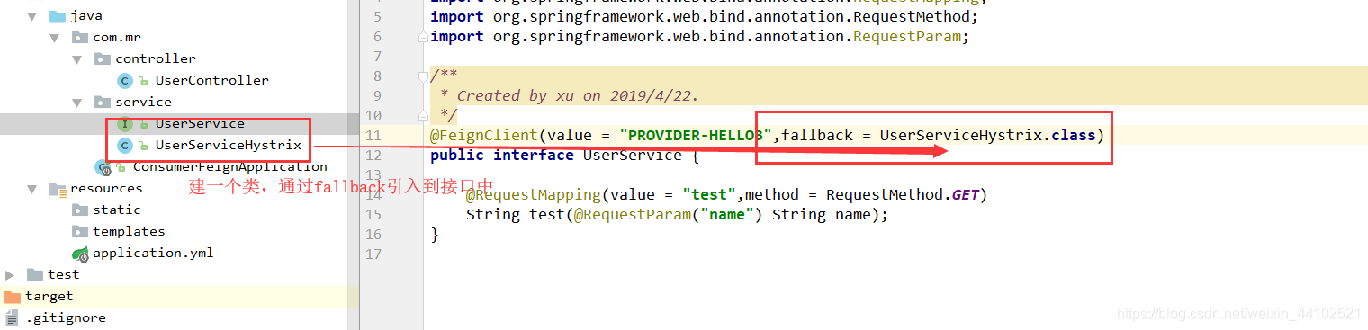Select the controller package

(x=156, y=58)
